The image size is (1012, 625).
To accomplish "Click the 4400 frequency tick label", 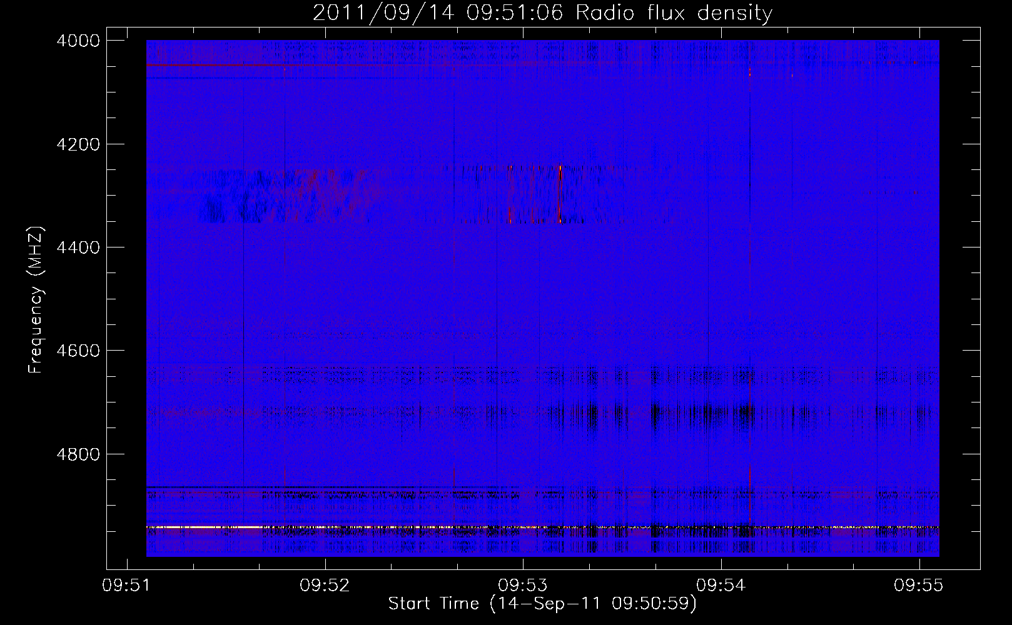I will pos(78,247).
